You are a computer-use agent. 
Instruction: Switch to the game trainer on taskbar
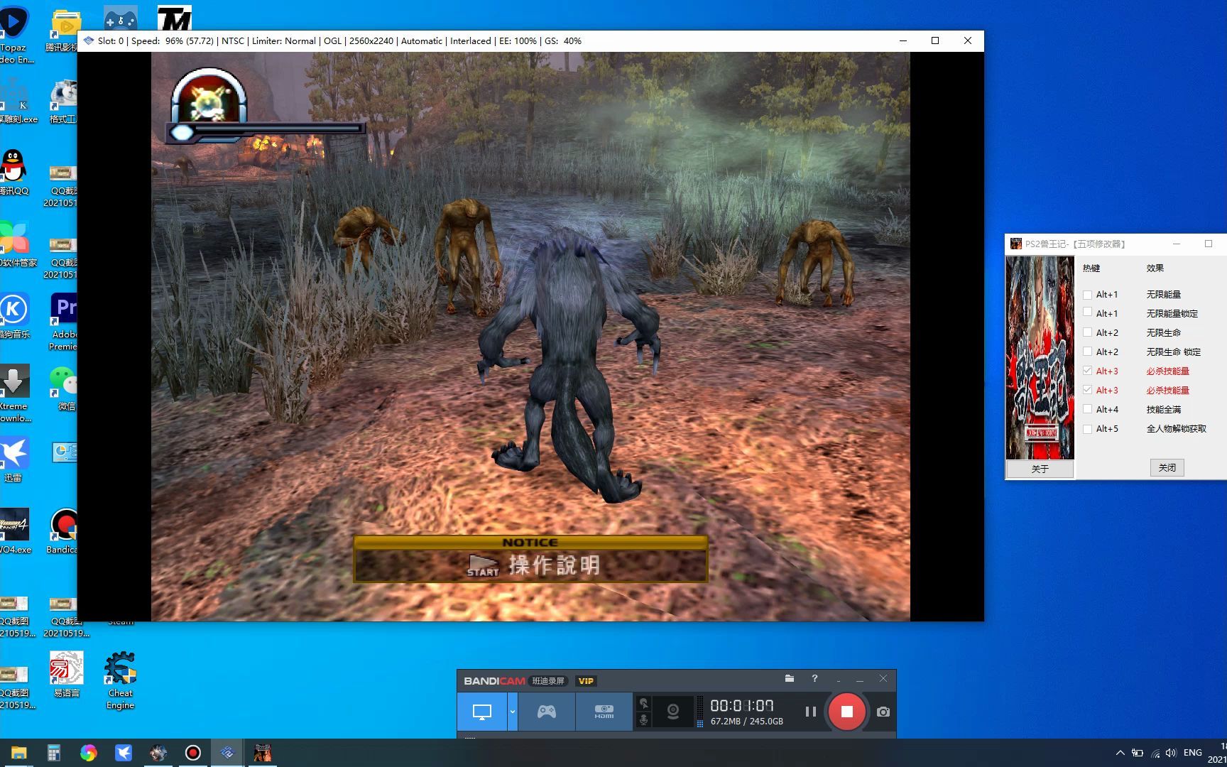[262, 753]
